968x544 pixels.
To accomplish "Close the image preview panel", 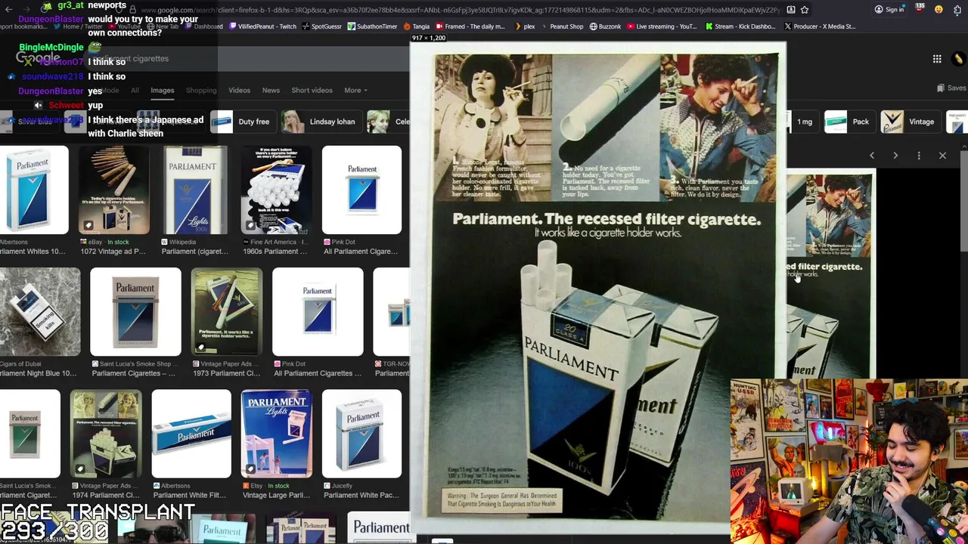I will coord(942,156).
